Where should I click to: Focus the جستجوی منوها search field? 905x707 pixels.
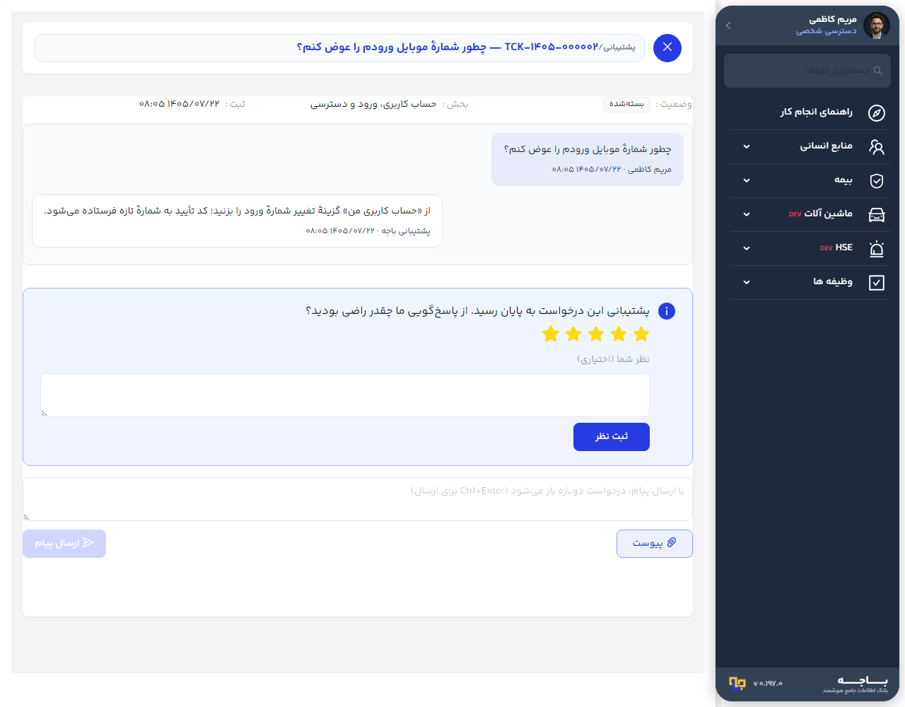[x=807, y=71]
